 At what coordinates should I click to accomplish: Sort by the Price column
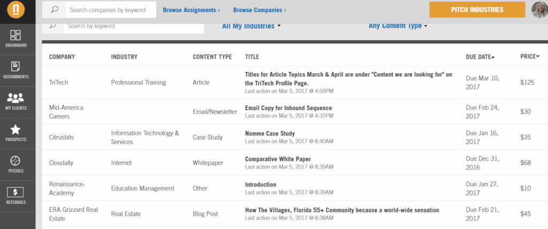(x=530, y=57)
